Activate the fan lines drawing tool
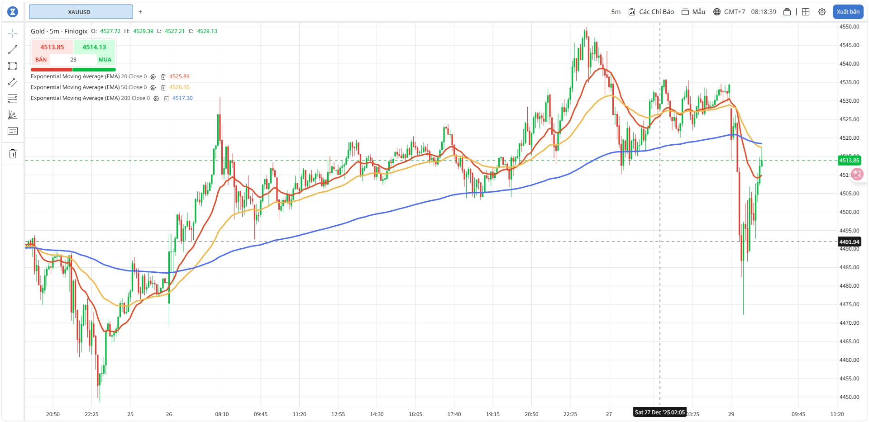 (x=13, y=115)
